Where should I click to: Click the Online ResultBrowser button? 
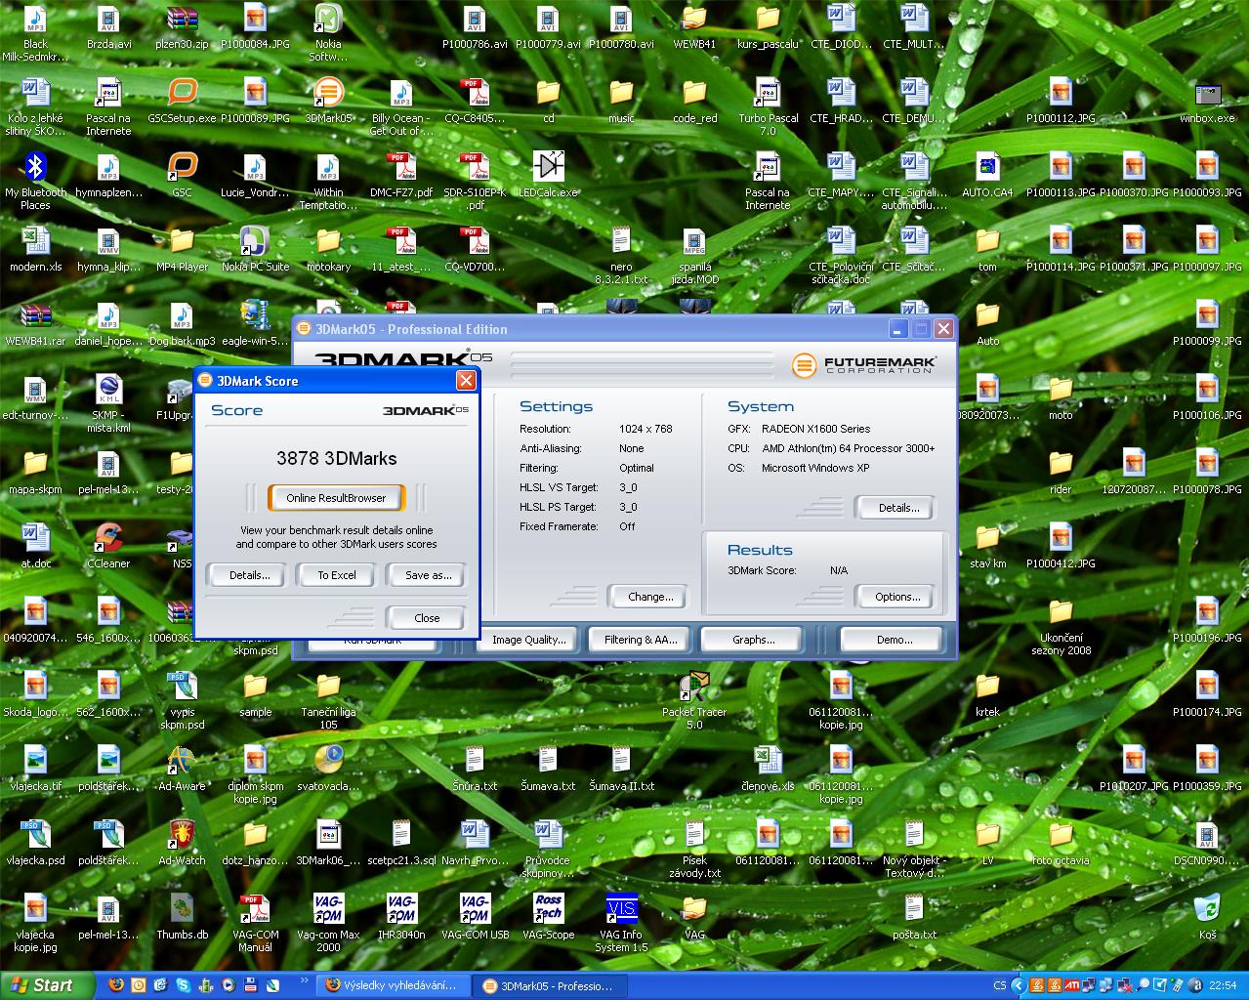tap(336, 498)
